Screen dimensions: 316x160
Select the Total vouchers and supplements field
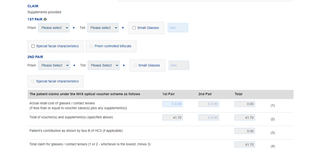pos(245,117)
